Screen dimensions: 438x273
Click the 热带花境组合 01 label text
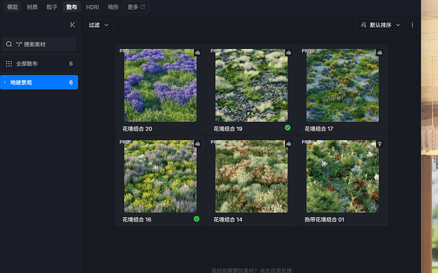(x=324, y=220)
